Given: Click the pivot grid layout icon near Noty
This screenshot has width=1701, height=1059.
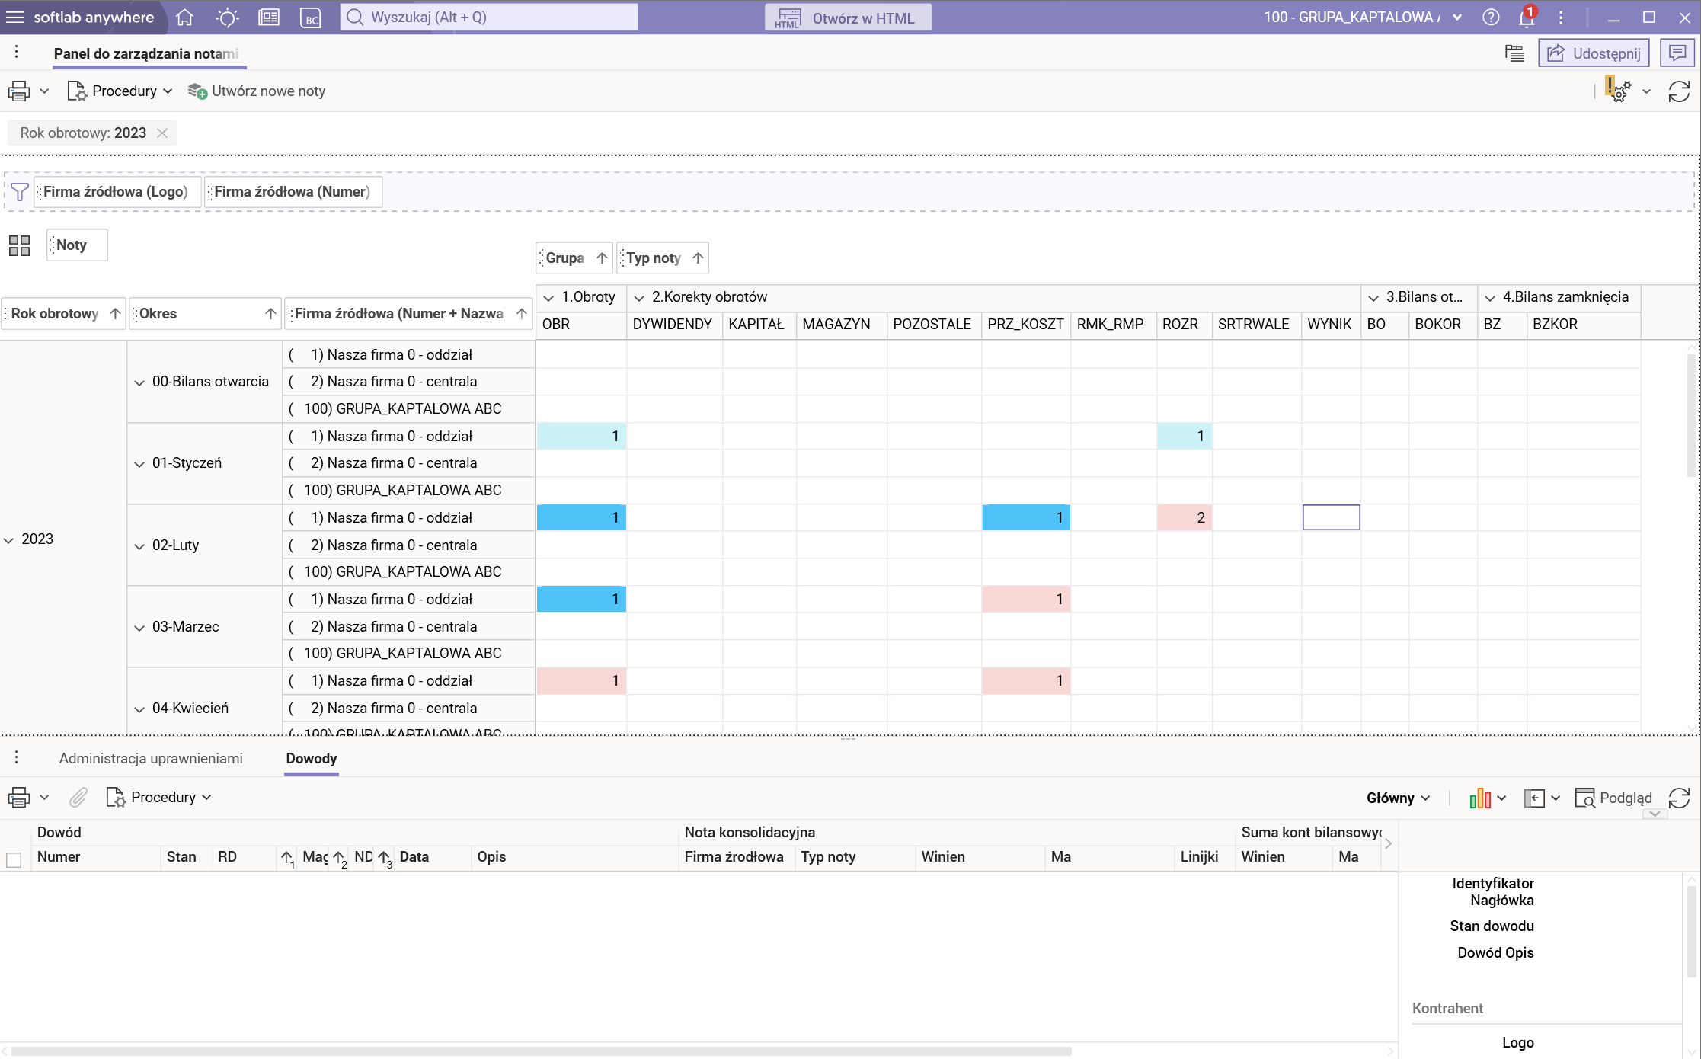Looking at the screenshot, I should click(19, 245).
